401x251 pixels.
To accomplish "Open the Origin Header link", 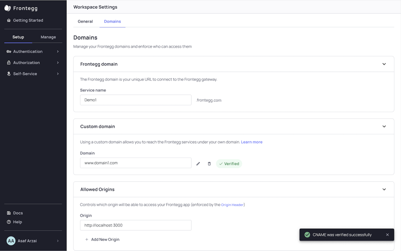I will (232, 205).
